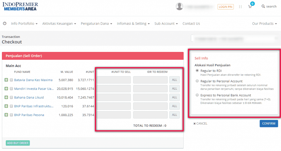
Task: Open the Sub Account menu
Action: [x=166, y=24]
